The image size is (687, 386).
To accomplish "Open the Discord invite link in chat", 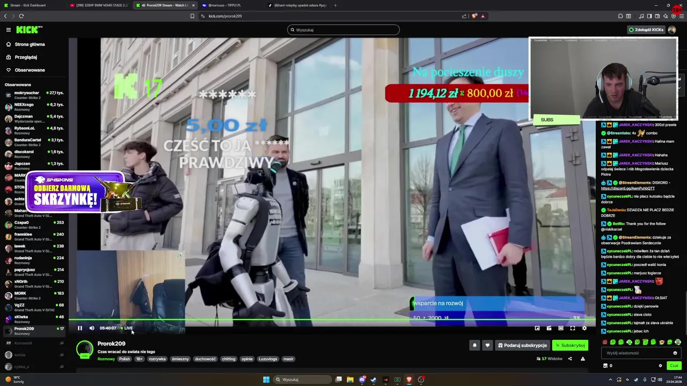I will (627, 188).
